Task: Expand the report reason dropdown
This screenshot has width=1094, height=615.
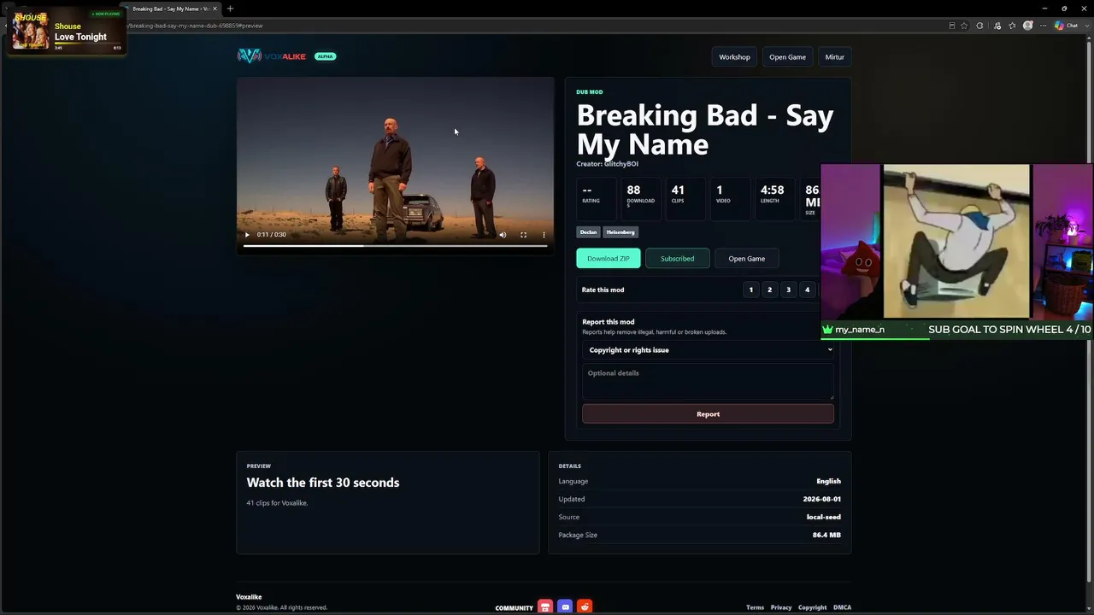Action: tap(708, 350)
